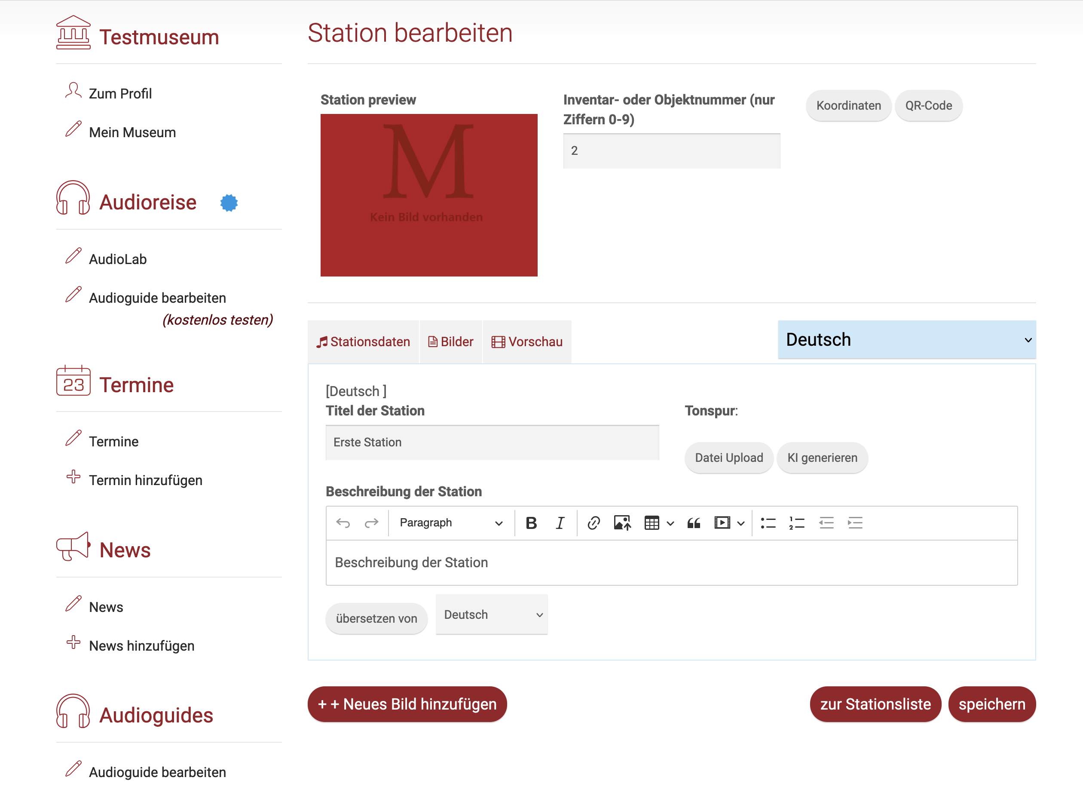The height and width of the screenshot is (799, 1083).
Task: Switch to the Stationsdaten tab
Action: [364, 342]
